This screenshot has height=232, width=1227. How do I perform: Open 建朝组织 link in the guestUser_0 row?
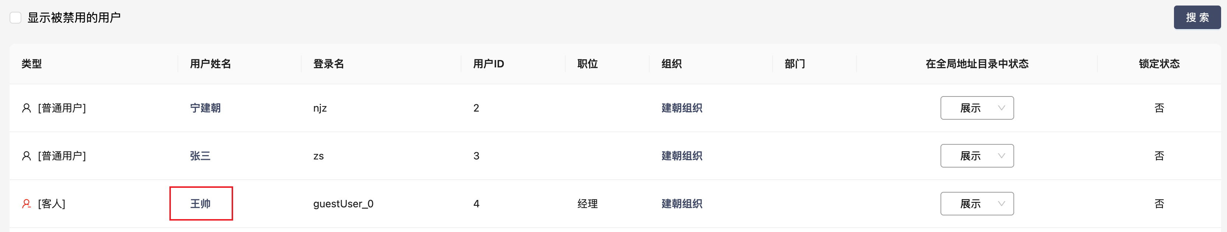[682, 204]
